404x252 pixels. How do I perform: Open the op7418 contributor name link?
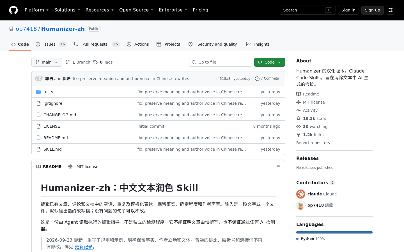(x=316, y=205)
